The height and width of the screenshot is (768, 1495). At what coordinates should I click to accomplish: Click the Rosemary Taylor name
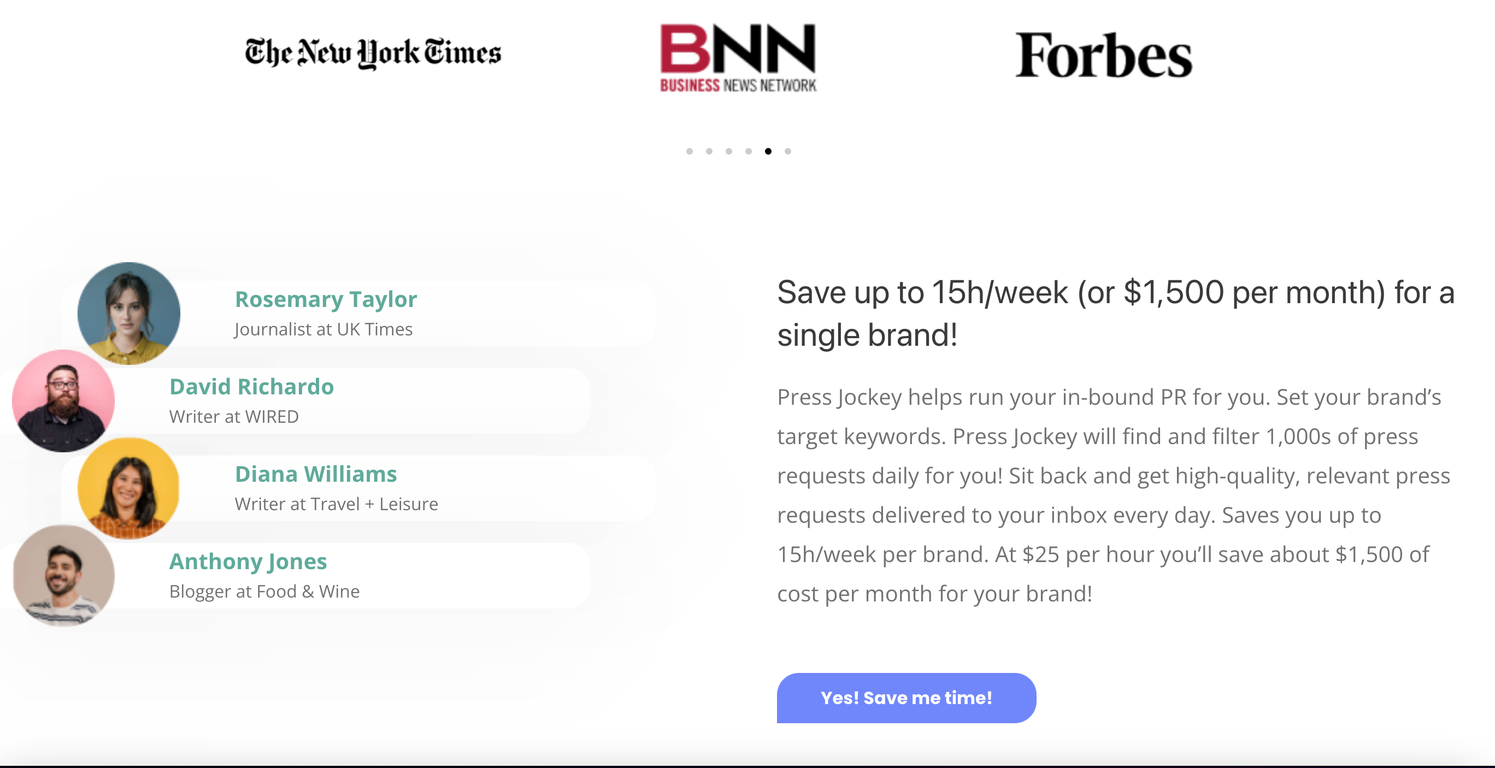click(x=326, y=299)
